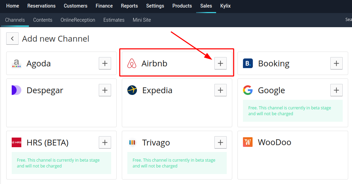Viewport: 352px width, 184px height.
Task: Click the Despegar purple logo icon
Action: pyautogui.click(x=17, y=90)
